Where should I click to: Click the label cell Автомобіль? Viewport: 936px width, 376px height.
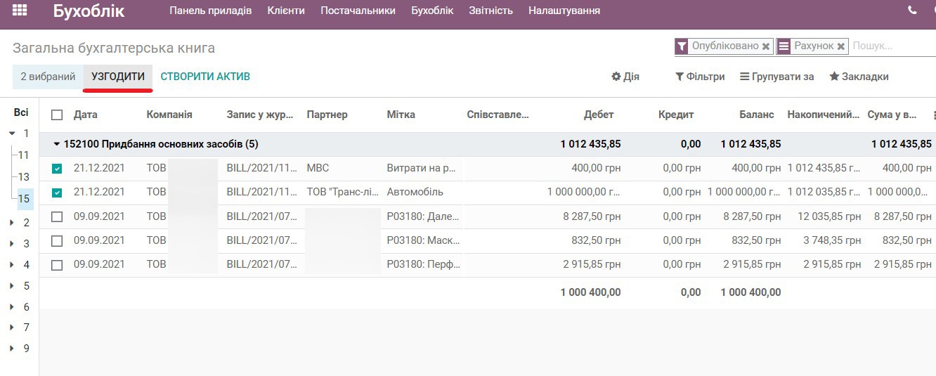[415, 193]
